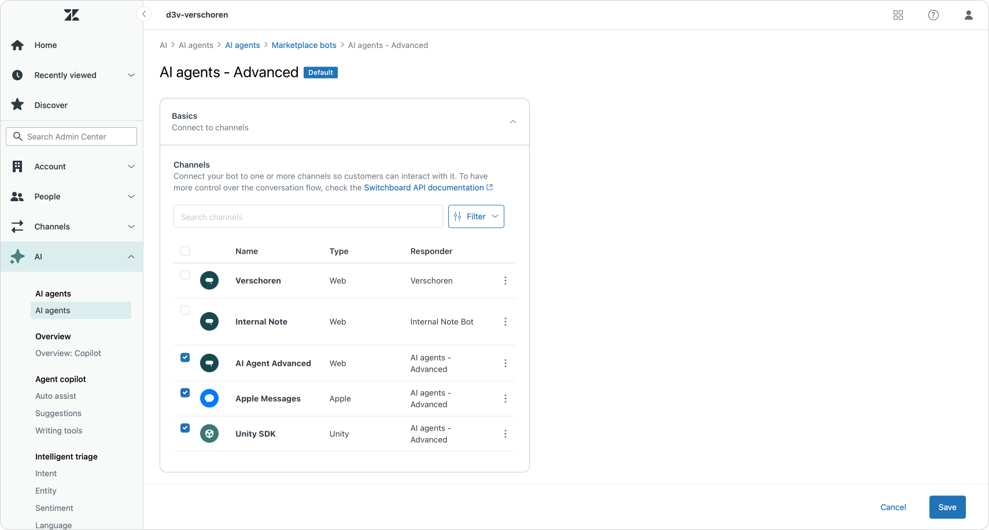
Task: Click the Apple Messages channel name
Action: tap(268, 398)
